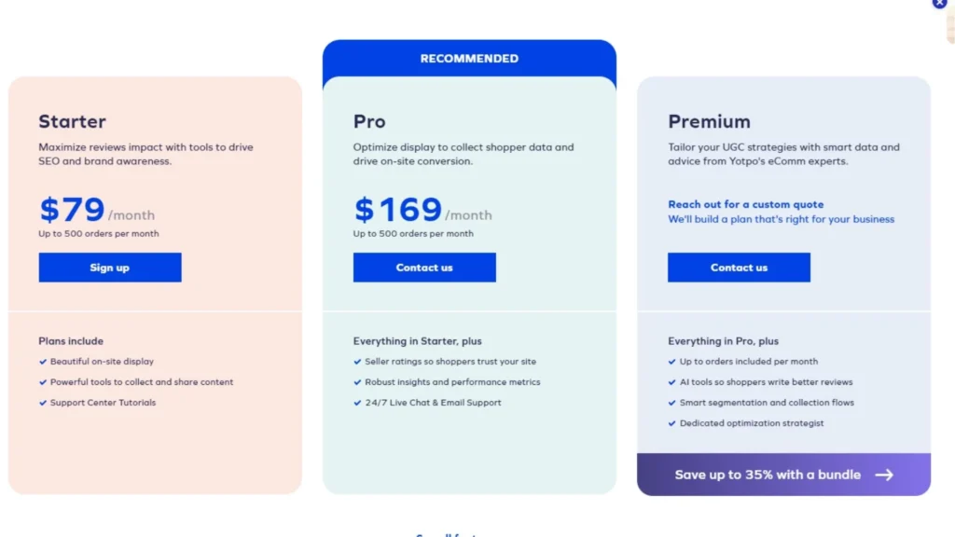Click checkmark icon beside "24/7 Live Chat & Email Support"

pyautogui.click(x=358, y=403)
